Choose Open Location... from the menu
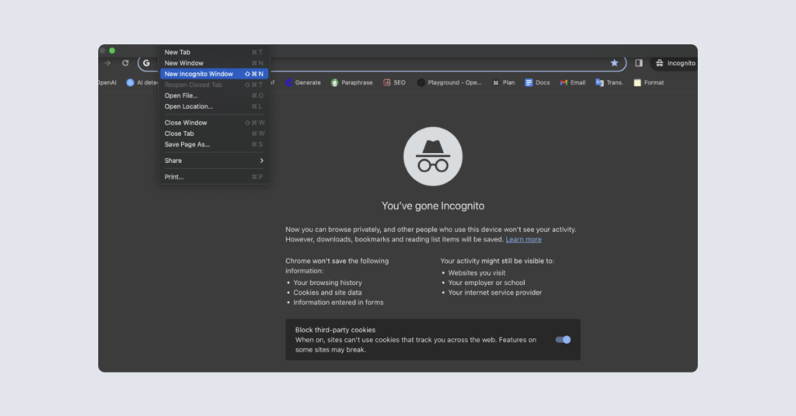796x416 pixels. (214, 106)
